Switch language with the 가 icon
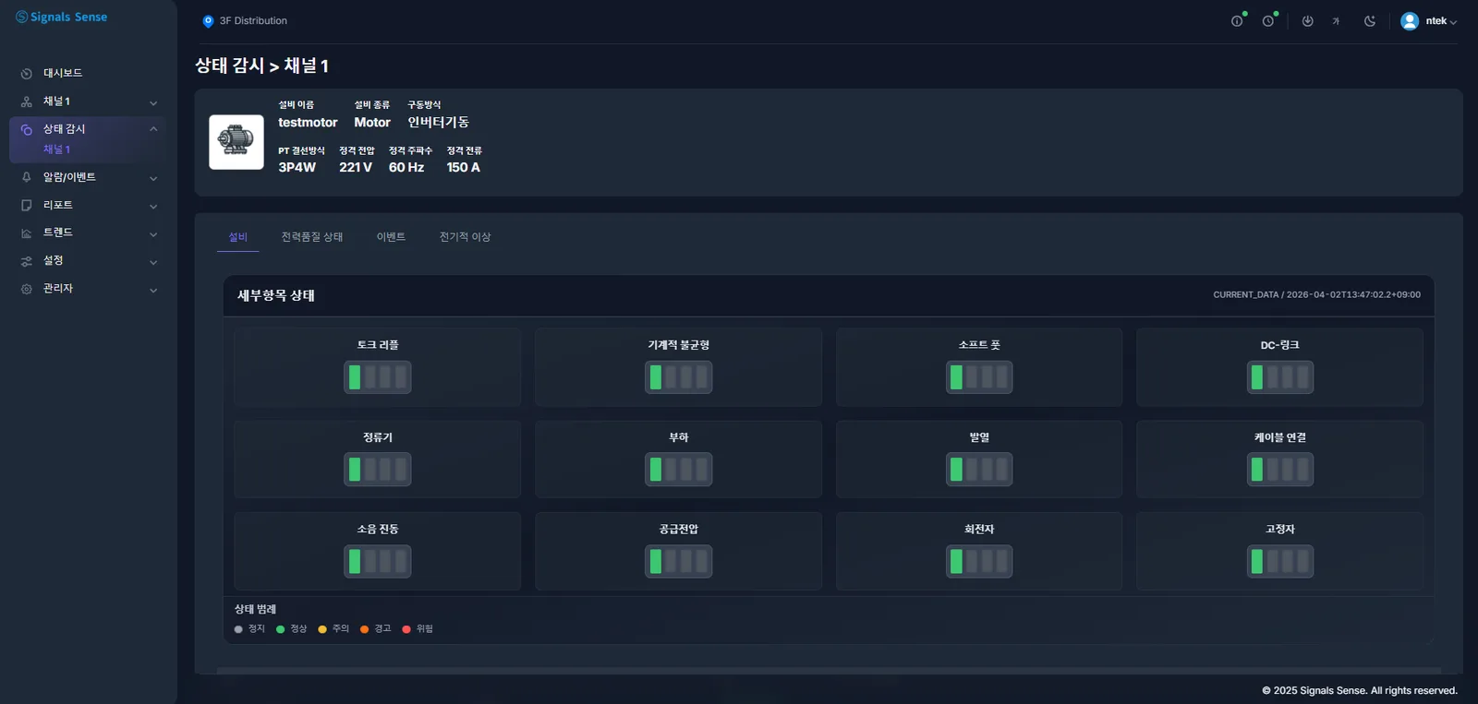The width and height of the screenshot is (1478, 704). click(1336, 21)
